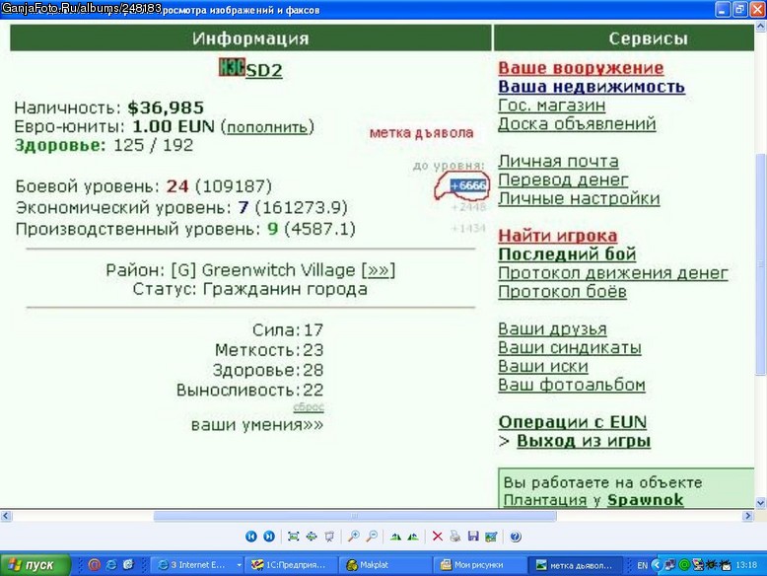The height and width of the screenshot is (576, 767).
Task: Open viewer help icon
Action: 515,537
